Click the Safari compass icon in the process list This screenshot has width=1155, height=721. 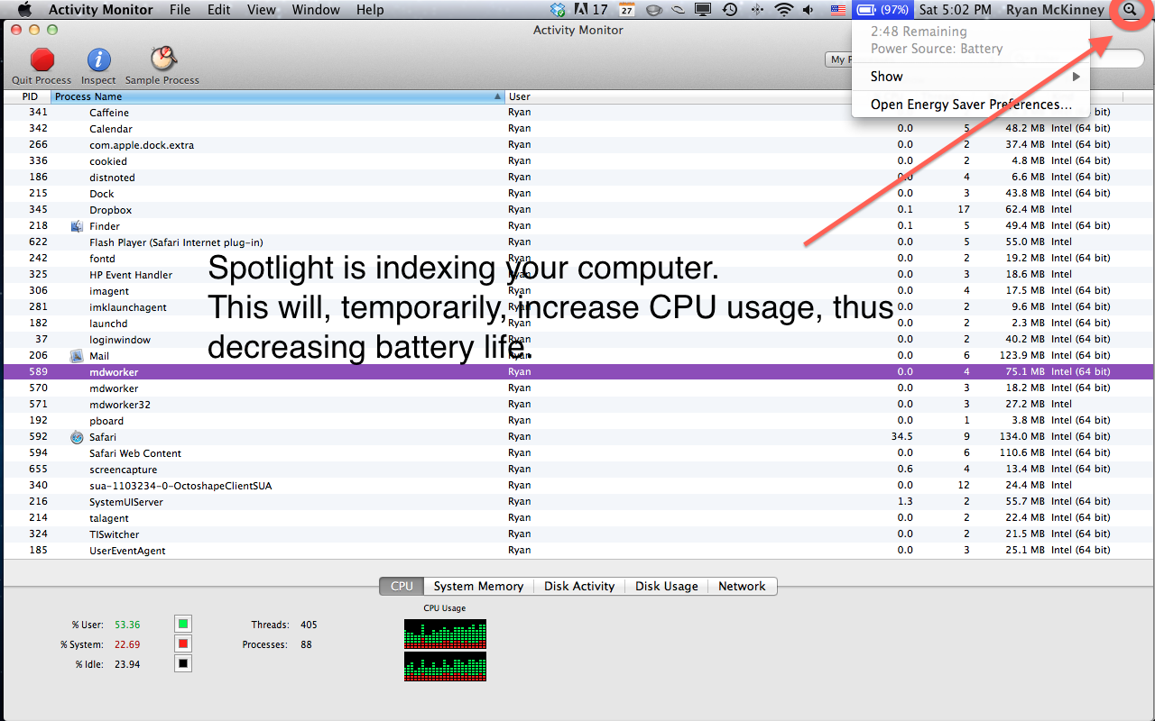[77, 437]
